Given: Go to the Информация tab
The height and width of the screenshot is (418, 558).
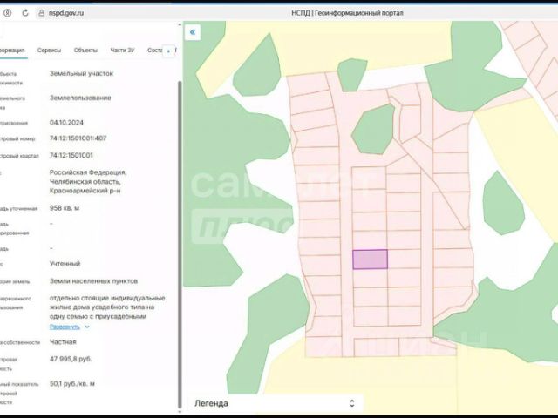Looking at the screenshot, I should click(12, 51).
